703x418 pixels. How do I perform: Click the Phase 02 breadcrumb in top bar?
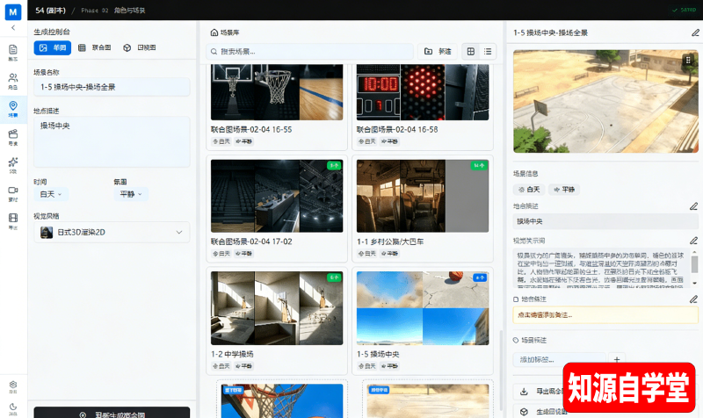[94, 11]
